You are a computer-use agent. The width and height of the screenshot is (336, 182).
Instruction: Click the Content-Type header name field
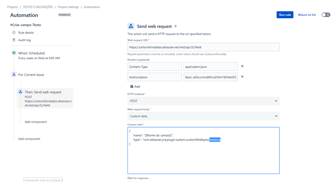(154, 67)
